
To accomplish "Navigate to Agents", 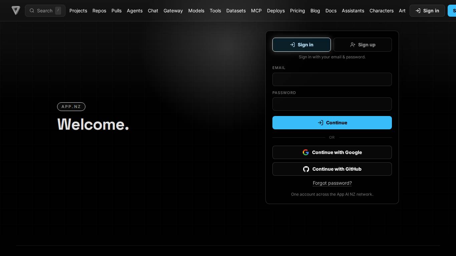I will (135, 11).
